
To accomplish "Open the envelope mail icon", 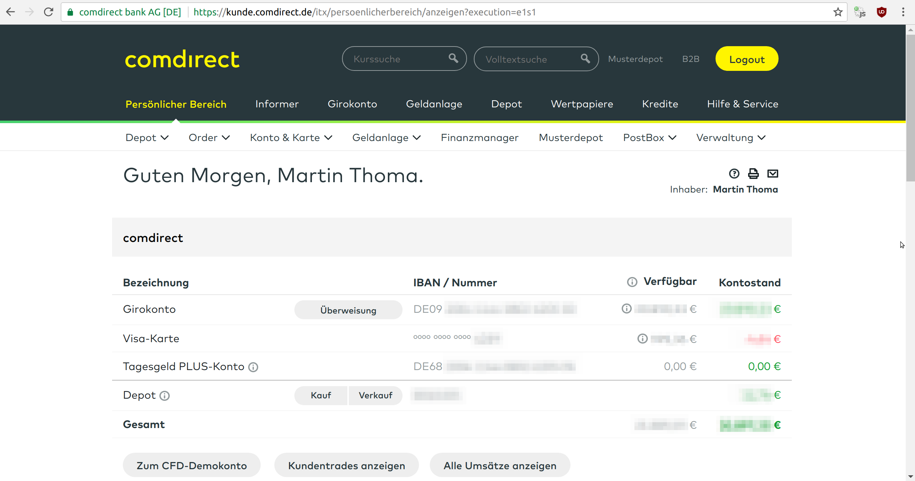I will pyautogui.click(x=773, y=173).
